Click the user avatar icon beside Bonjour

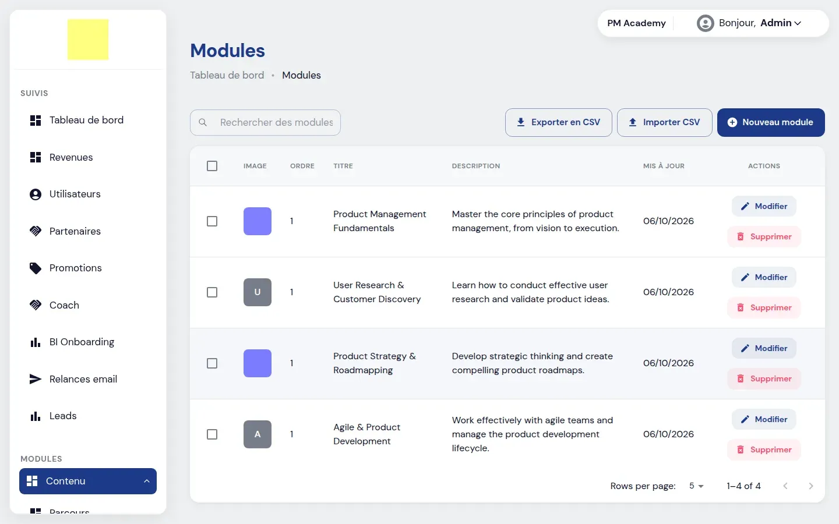click(706, 23)
